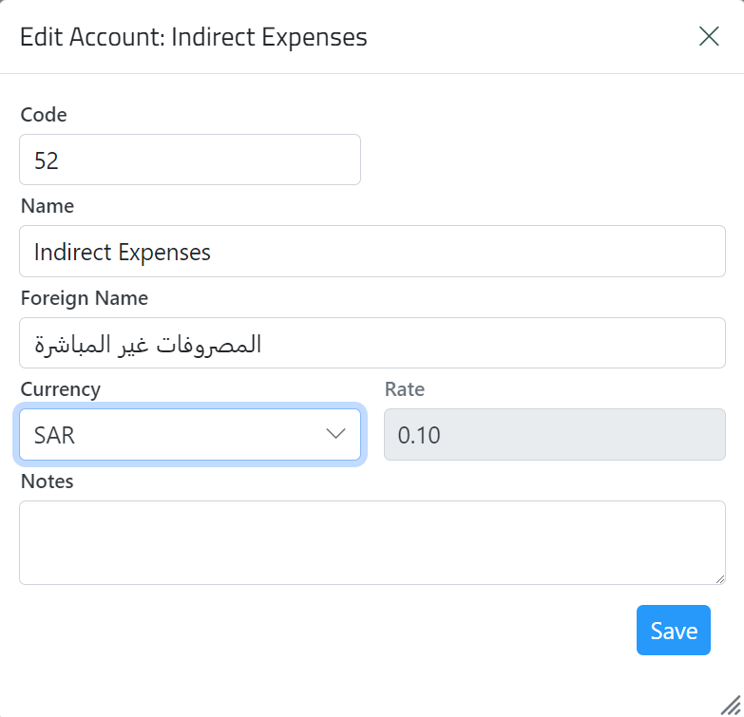Click the dialog title Edit Account: Indirect Expenses
Viewport: 744px width, 717px height.
194,37
